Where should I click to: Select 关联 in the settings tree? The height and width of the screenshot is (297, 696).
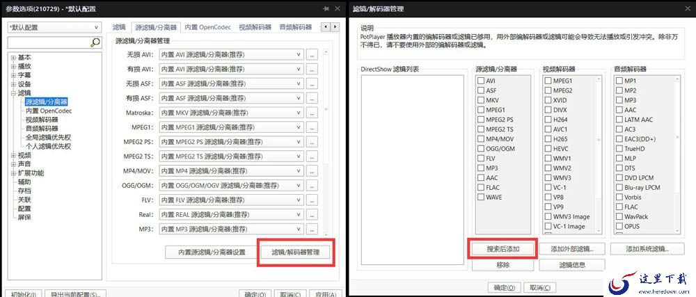coord(24,200)
